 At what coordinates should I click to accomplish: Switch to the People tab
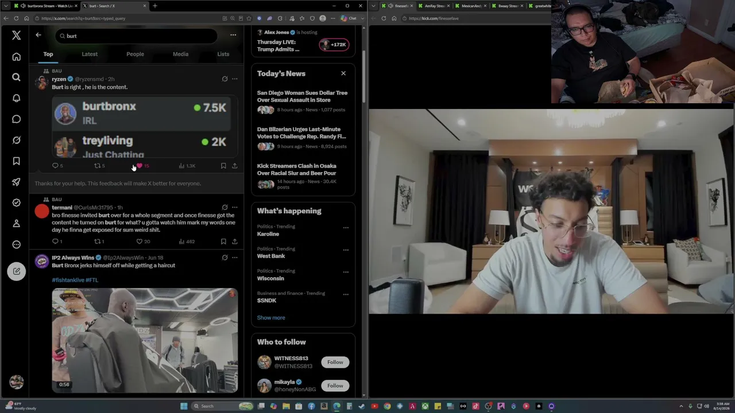point(135,54)
